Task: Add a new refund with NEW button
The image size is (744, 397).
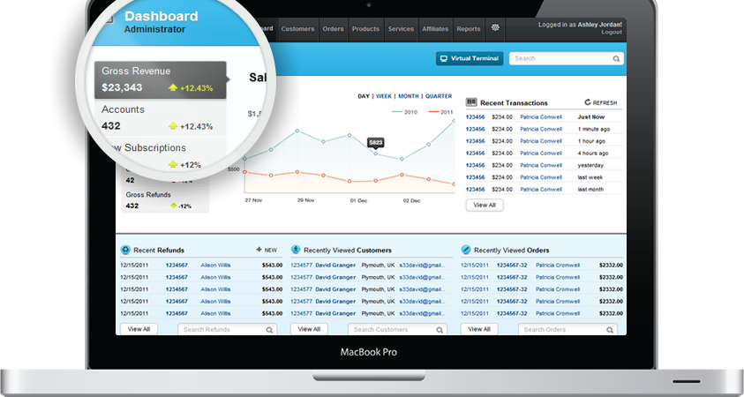Action: (266, 251)
